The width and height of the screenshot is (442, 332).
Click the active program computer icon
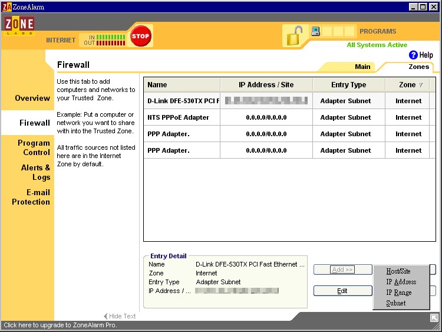tap(315, 31)
